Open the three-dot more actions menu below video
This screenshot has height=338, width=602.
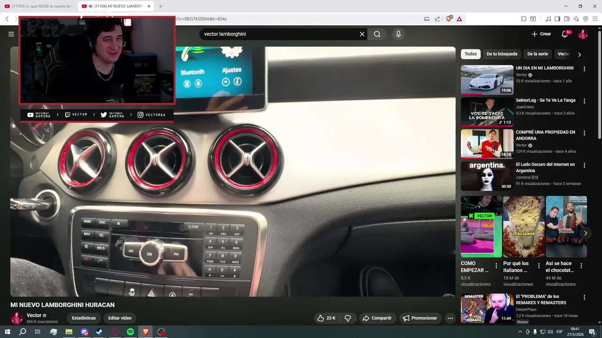tap(450, 318)
